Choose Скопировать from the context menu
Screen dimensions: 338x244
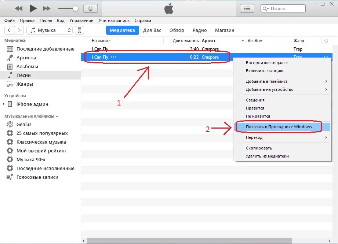(x=282, y=148)
